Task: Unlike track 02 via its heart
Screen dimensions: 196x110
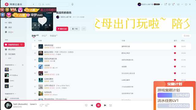Action: [x=175, y=53]
